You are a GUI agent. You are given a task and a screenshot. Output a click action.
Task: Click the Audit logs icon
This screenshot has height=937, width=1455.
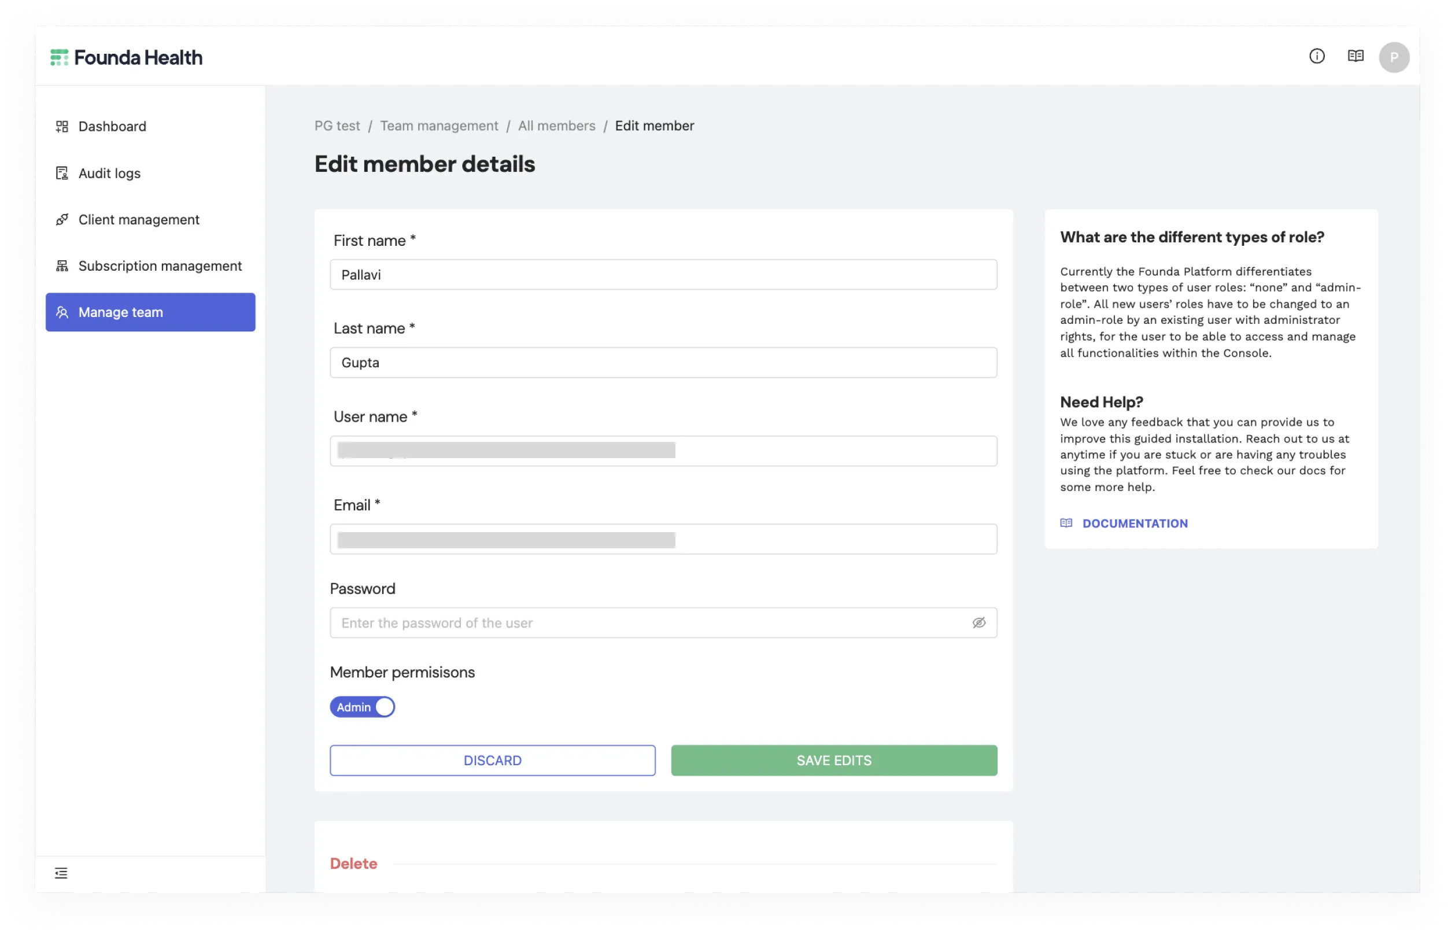click(62, 173)
